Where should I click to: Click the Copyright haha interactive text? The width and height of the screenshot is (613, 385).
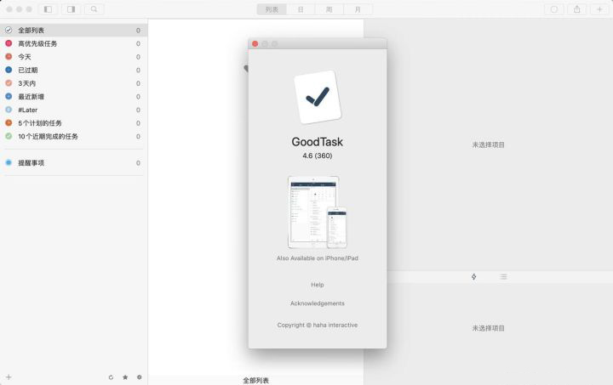318,325
